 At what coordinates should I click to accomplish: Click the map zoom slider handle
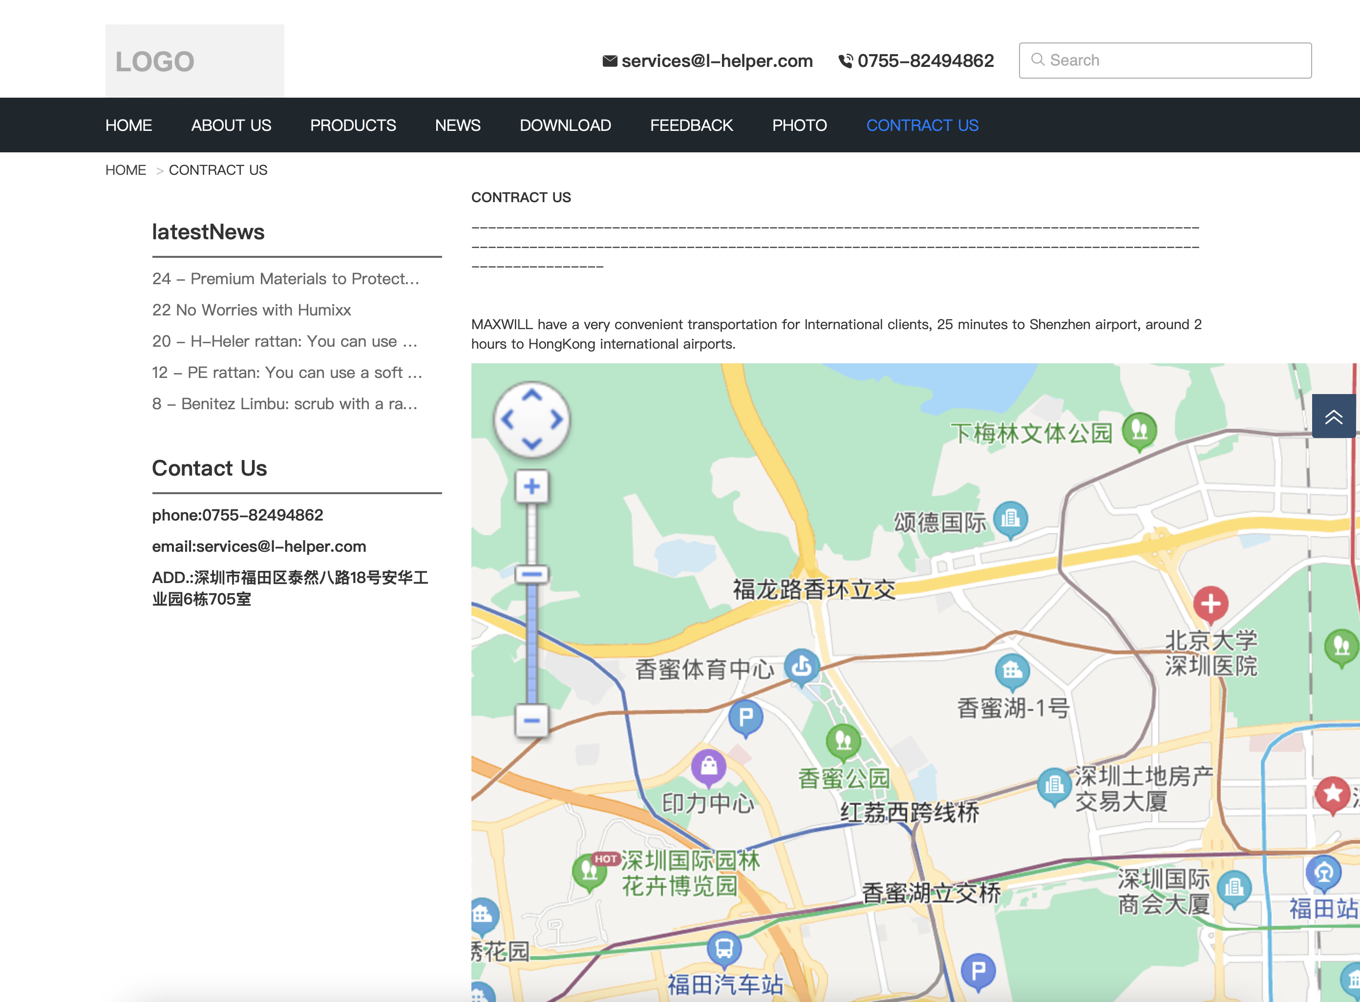point(531,574)
